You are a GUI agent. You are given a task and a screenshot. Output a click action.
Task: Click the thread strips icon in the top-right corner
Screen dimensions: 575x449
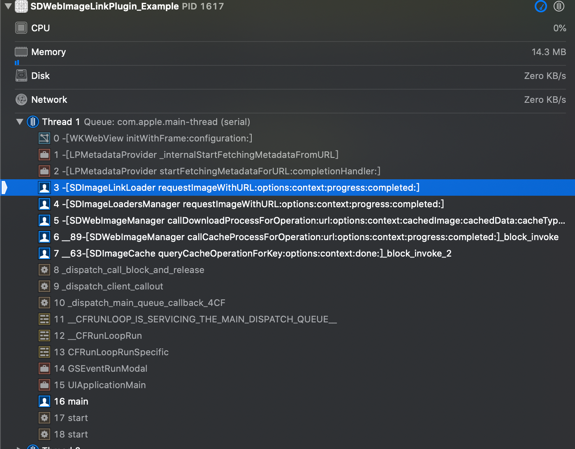[559, 6]
